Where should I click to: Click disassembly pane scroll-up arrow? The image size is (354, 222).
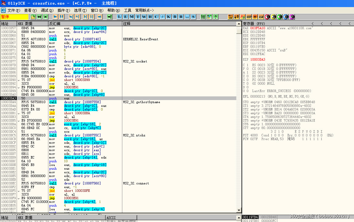[x=239, y=24]
